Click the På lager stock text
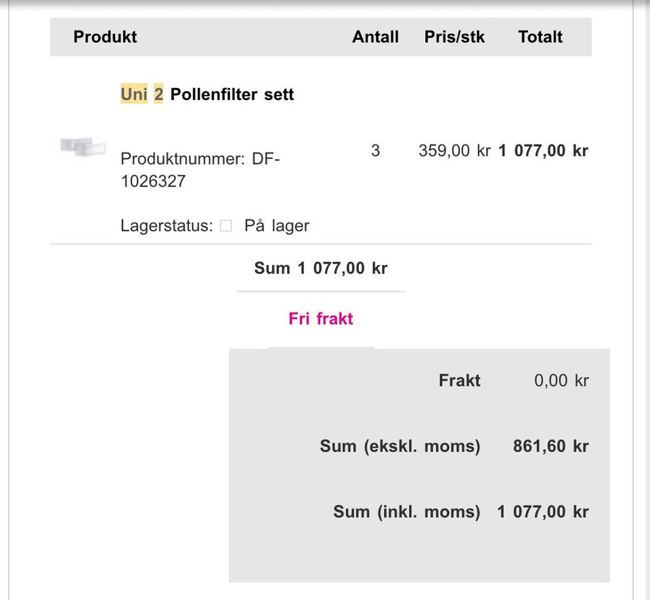This screenshot has width=650, height=600. (x=276, y=226)
